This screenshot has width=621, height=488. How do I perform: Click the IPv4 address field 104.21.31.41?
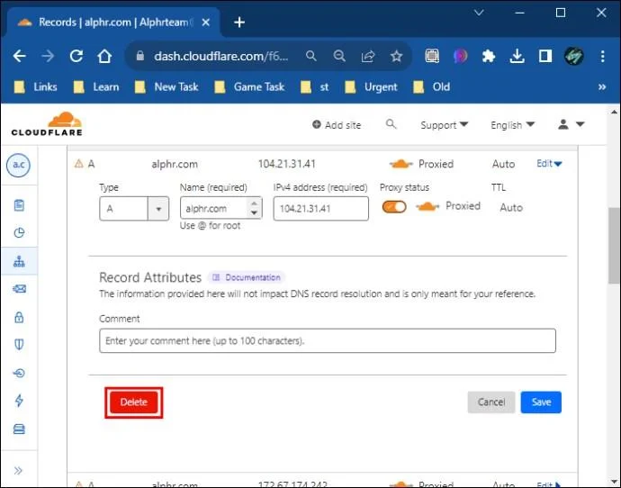[x=320, y=208]
